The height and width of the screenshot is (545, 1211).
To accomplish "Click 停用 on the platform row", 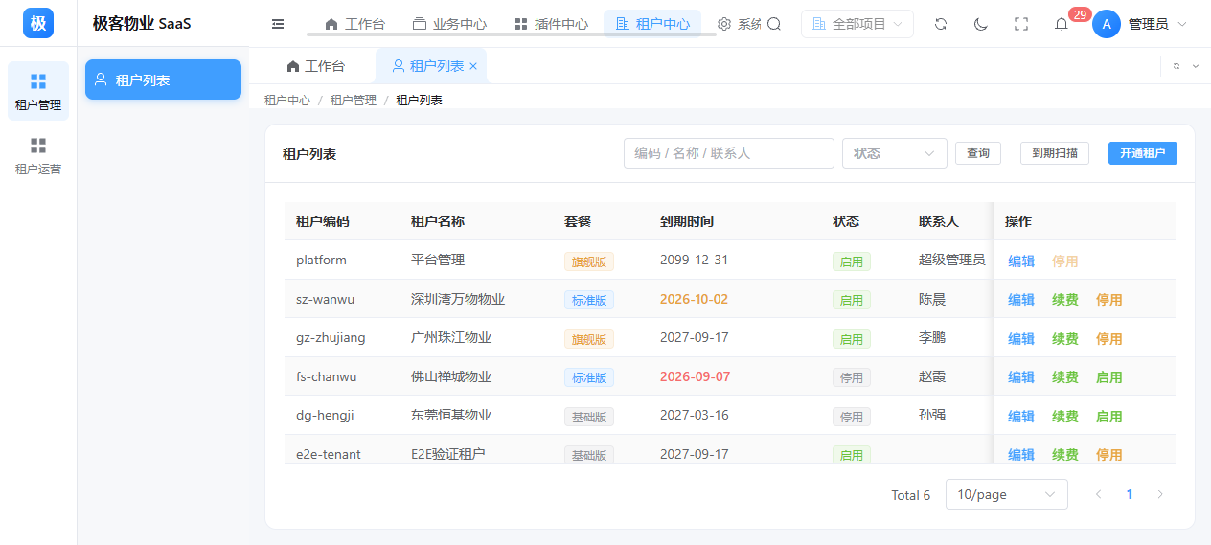I will [x=1065, y=261].
